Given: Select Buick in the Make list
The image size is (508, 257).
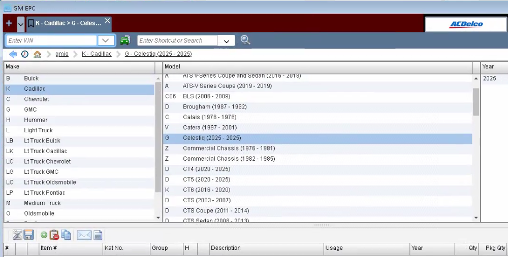Looking at the screenshot, I should [79, 78].
